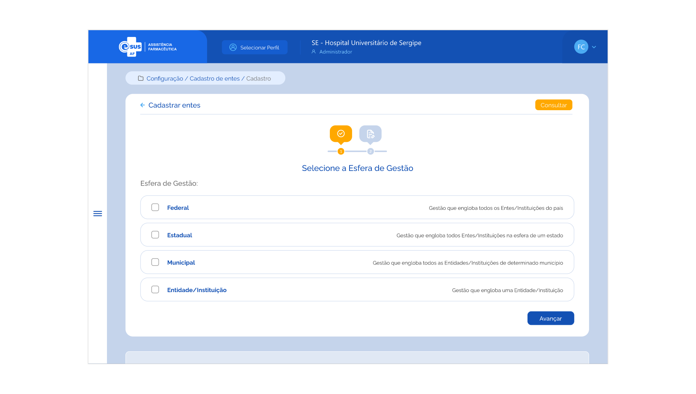Click the document edit step two icon
The image size is (696, 394).
point(370,134)
